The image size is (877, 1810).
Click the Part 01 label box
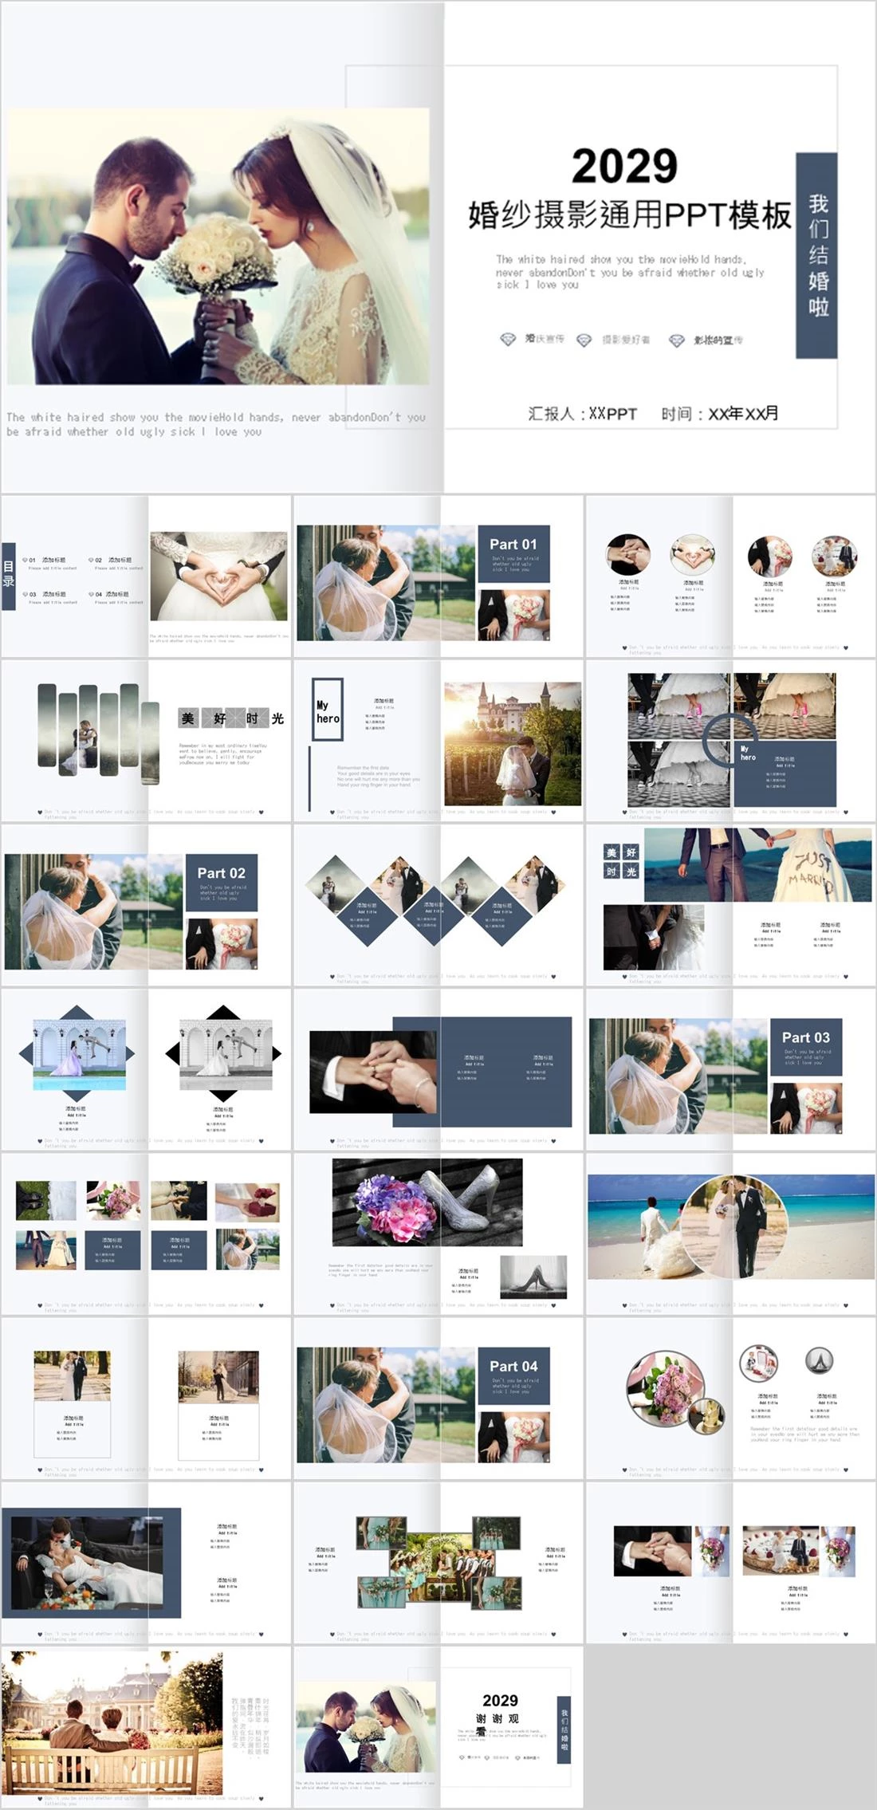click(513, 554)
